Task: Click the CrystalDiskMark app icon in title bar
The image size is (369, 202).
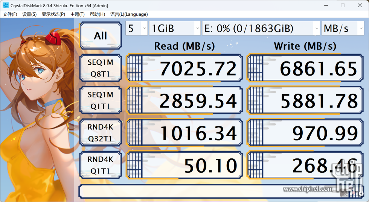Action: tap(5, 5)
